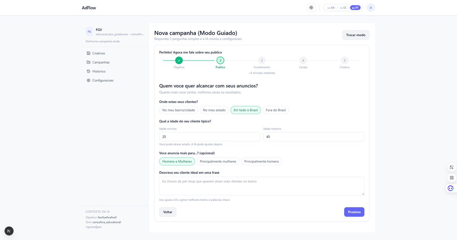Click the ideal client description textarea
457x240 pixels.
(x=262, y=186)
